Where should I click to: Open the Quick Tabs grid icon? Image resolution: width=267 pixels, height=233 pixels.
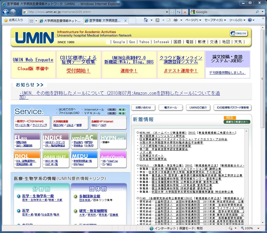(x=31, y=20)
